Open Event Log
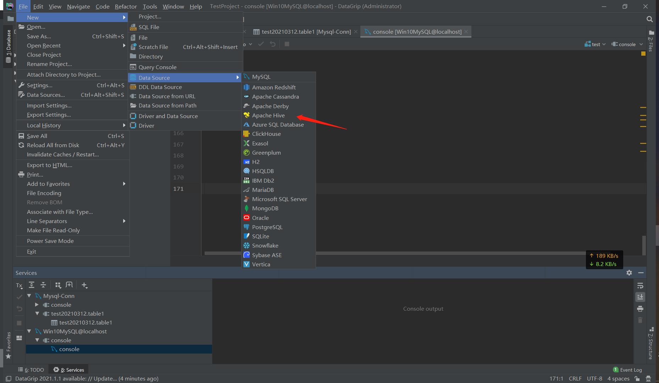 coord(627,370)
